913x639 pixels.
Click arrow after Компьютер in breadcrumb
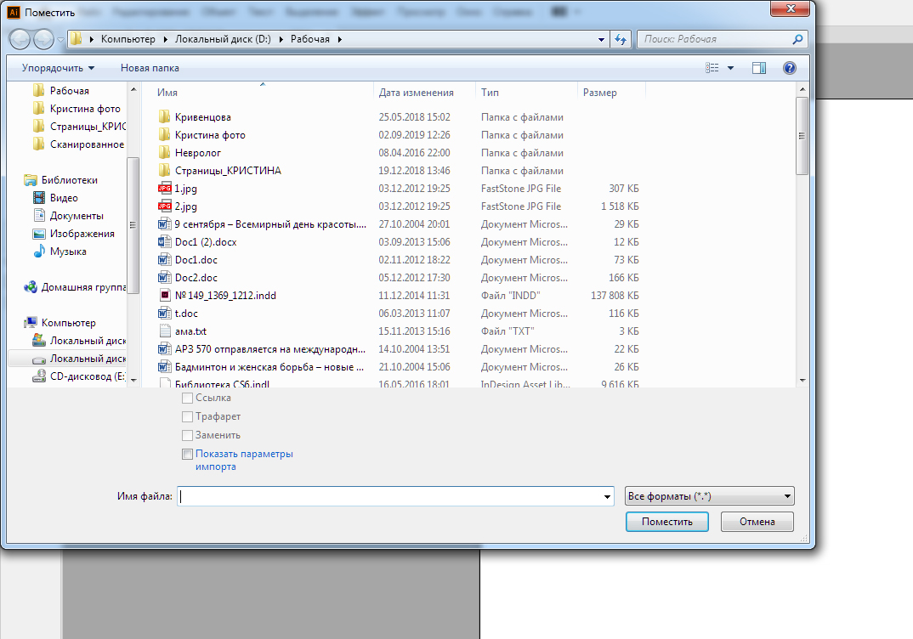point(165,40)
